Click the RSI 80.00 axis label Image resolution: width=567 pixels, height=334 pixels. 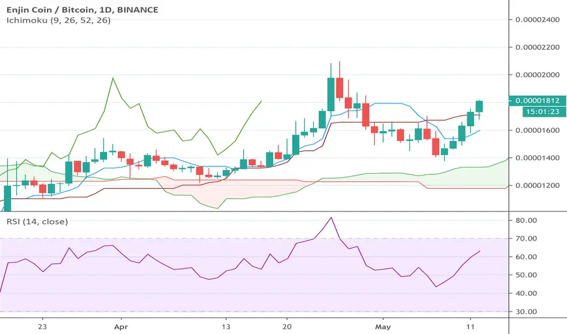(x=526, y=220)
